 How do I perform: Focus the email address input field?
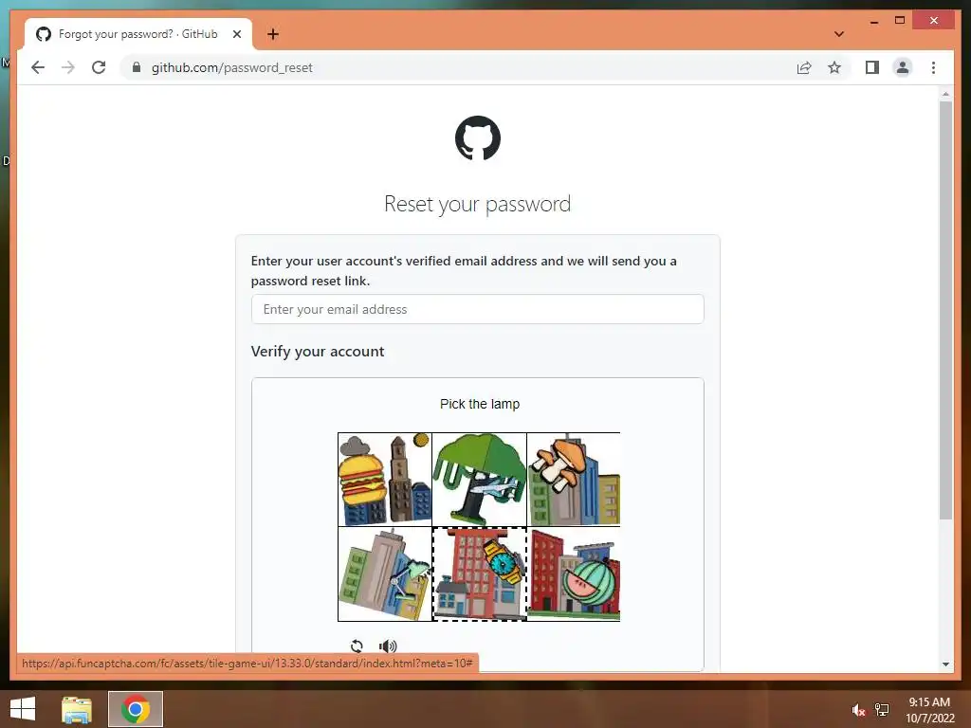(478, 309)
